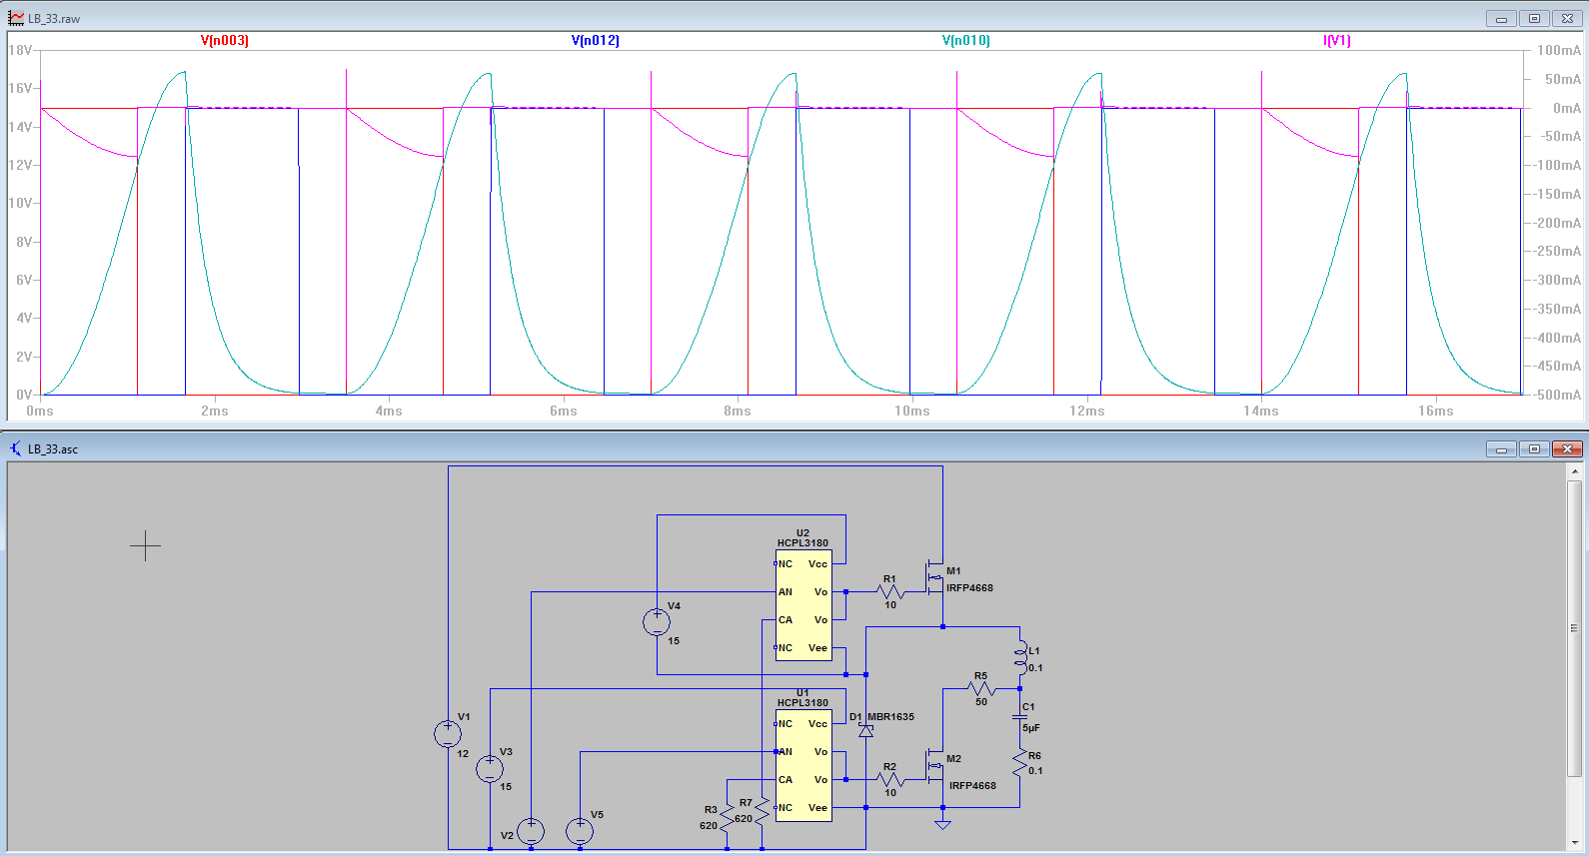The image size is (1589, 856).
Task: Click the V(n012) trace label
Action: click(x=596, y=41)
